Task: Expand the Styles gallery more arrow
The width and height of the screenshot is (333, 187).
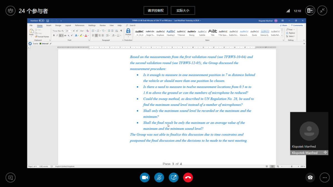Action: coord(282,35)
